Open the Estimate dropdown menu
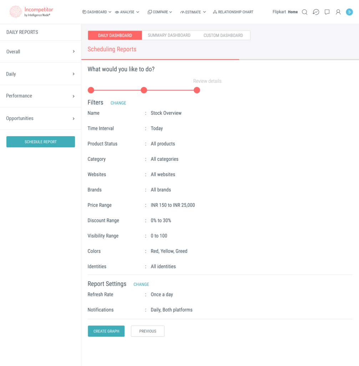This screenshot has width=359, height=366. (193, 12)
